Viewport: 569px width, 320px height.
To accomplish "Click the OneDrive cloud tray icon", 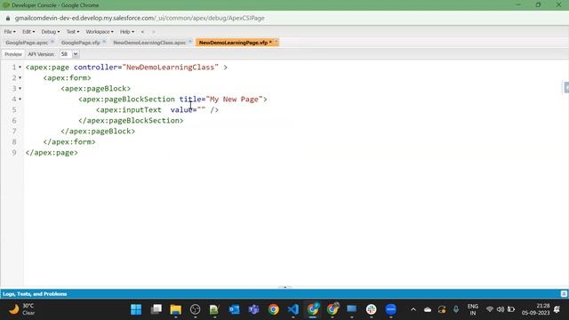I will (x=428, y=309).
